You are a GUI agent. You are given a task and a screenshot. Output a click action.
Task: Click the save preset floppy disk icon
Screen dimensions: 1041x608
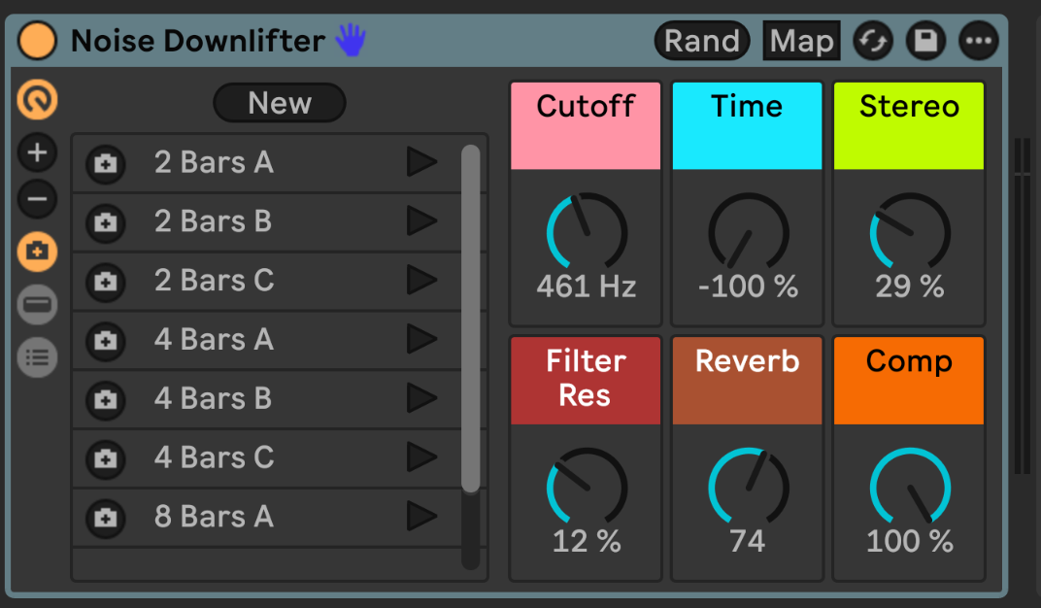click(924, 41)
